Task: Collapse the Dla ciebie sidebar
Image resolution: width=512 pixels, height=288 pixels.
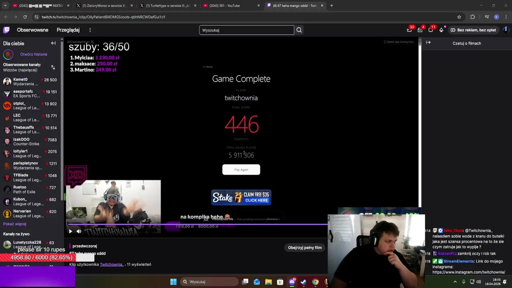Action: pos(53,43)
